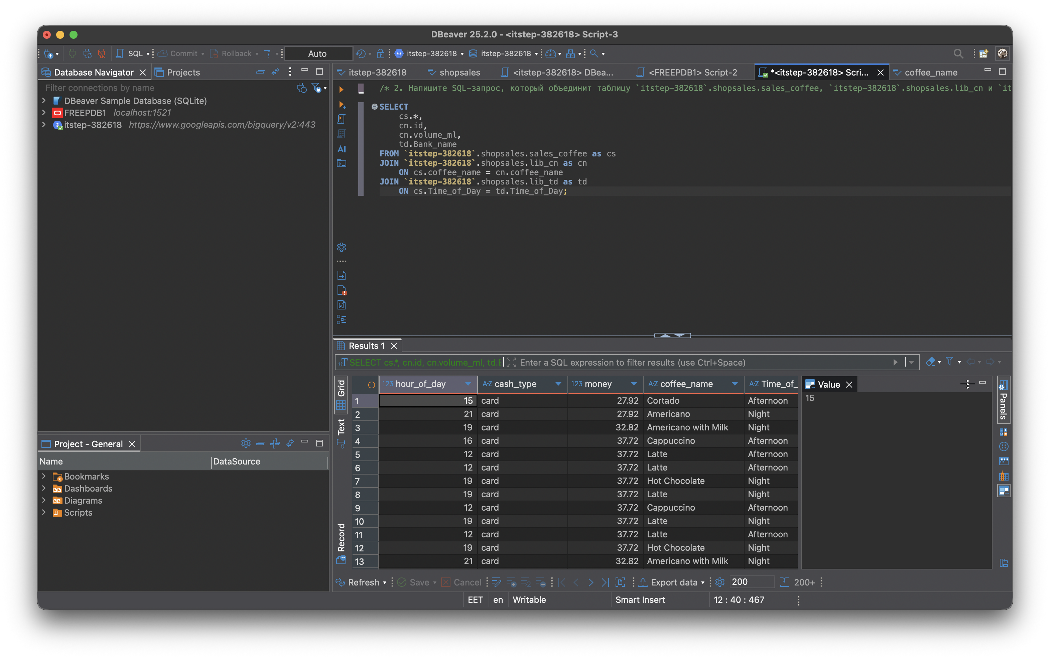The width and height of the screenshot is (1050, 659).
Task: Toggle the Panels button in results
Action: 1003,399
